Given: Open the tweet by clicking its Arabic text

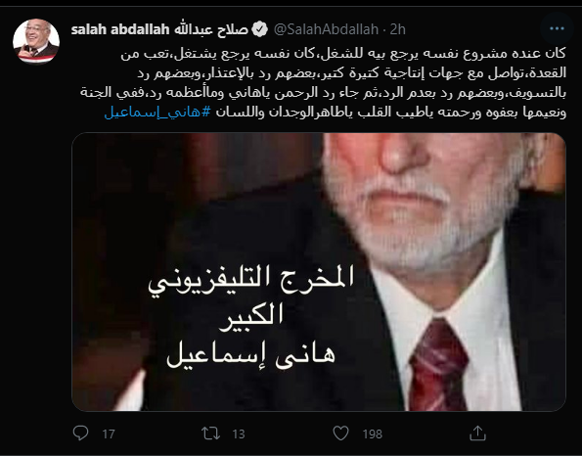Looking at the screenshot, I should [324, 82].
